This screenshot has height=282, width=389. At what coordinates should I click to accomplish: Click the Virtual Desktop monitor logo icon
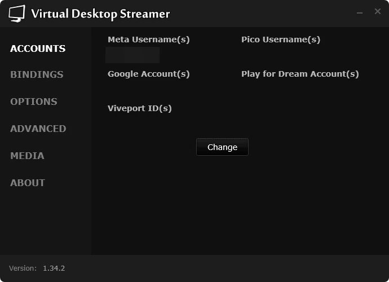(17, 14)
